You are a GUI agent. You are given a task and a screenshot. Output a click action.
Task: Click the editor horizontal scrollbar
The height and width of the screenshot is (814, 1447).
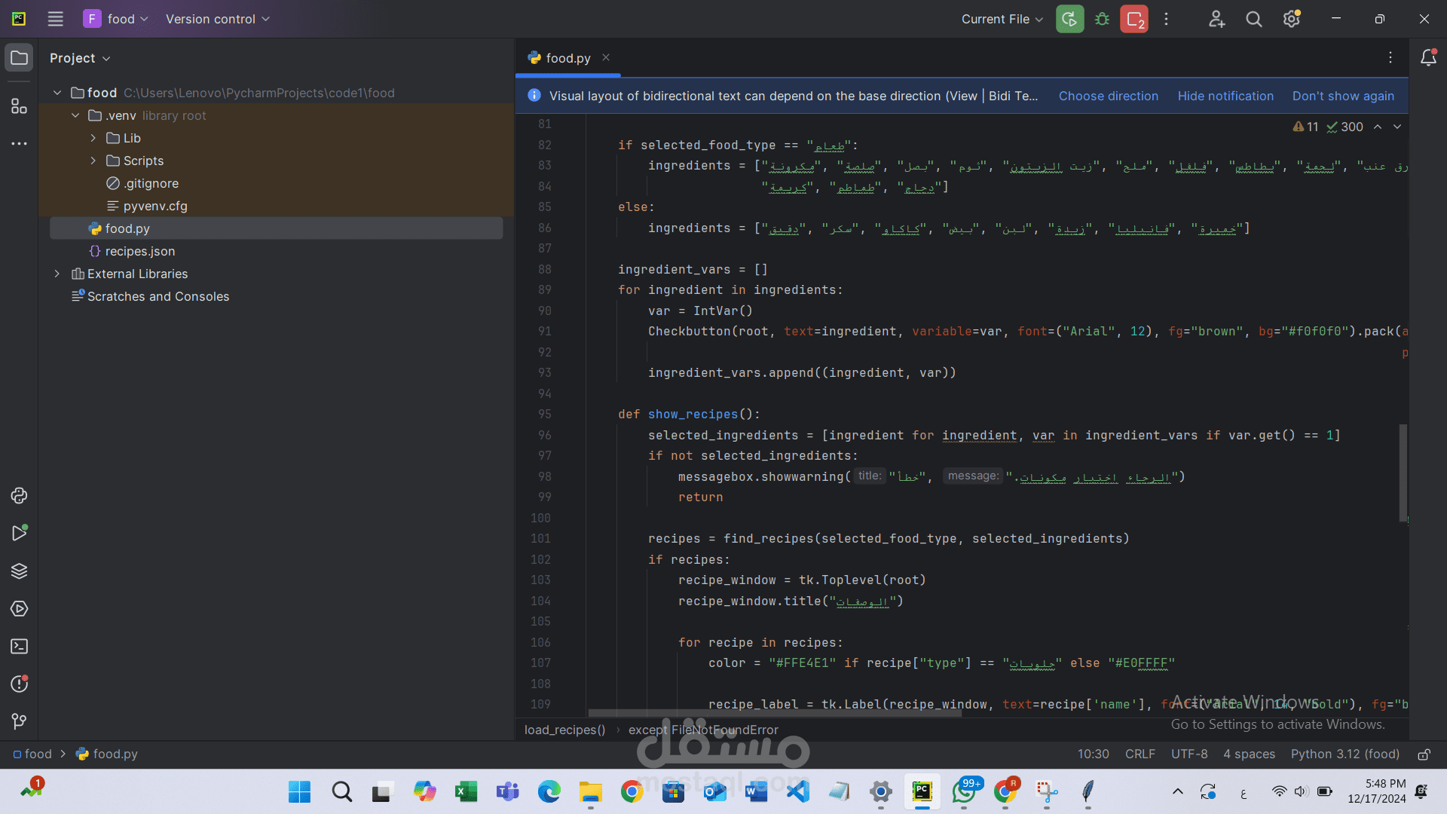pyautogui.click(x=774, y=713)
